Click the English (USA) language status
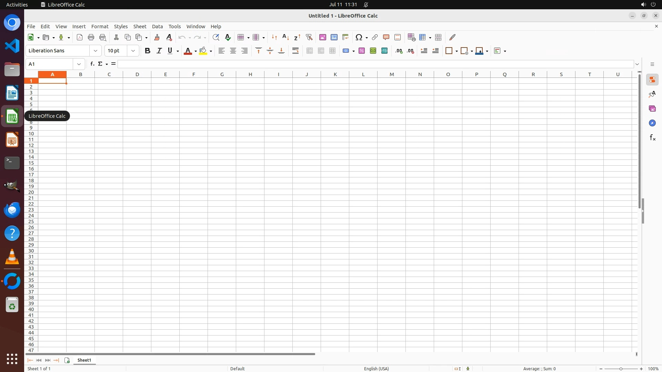This screenshot has height=372, width=662. click(376, 369)
